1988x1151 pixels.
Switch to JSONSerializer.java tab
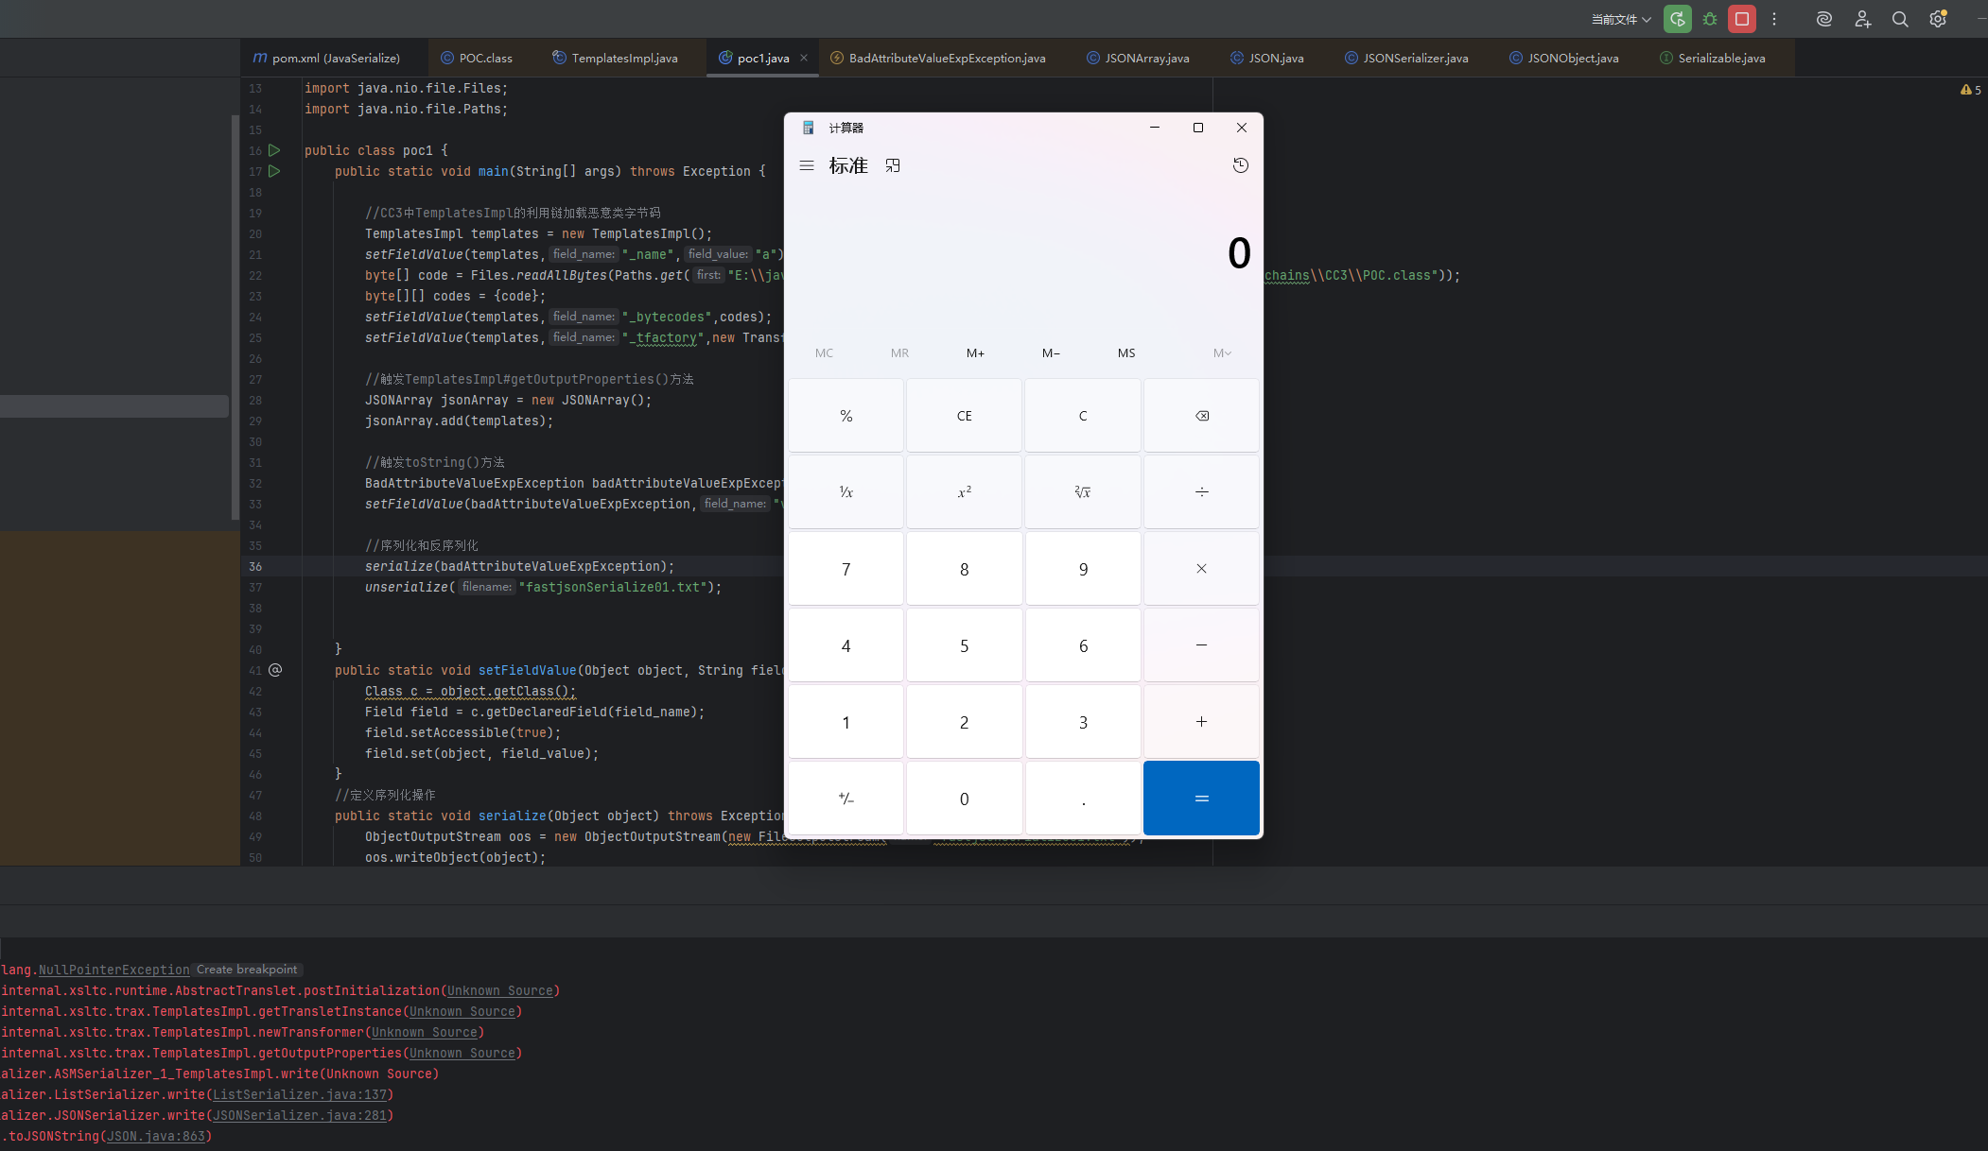[1415, 58]
